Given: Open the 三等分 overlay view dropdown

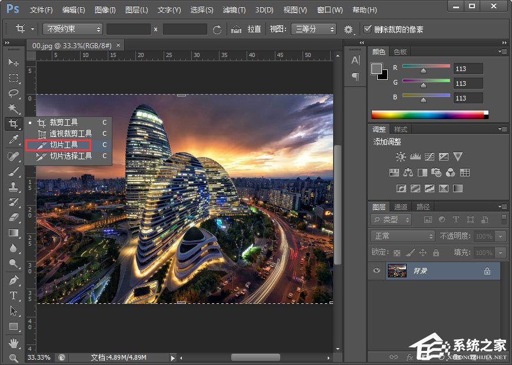Looking at the screenshot, I should coord(313,28).
